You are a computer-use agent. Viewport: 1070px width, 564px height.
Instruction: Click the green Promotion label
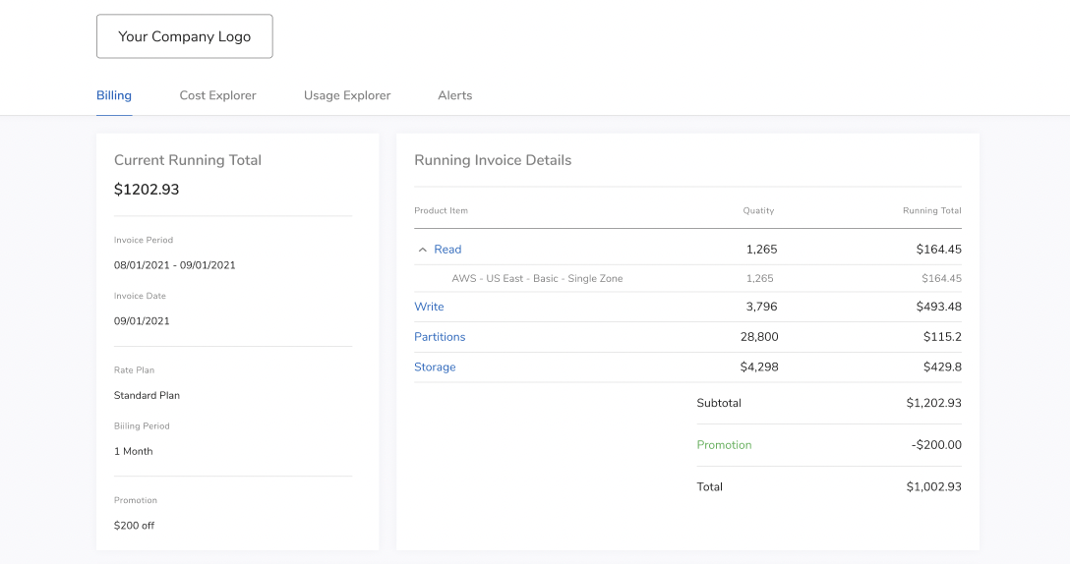point(724,445)
